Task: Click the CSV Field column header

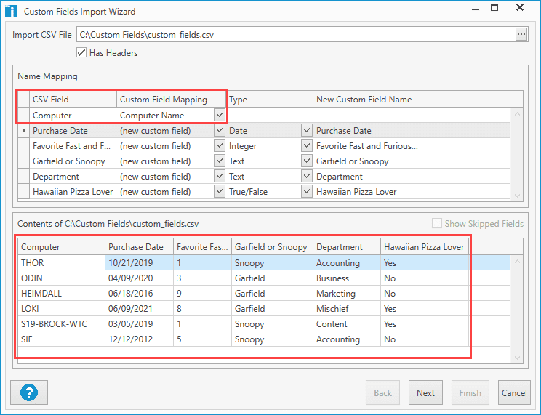Action: pyautogui.click(x=73, y=100)
